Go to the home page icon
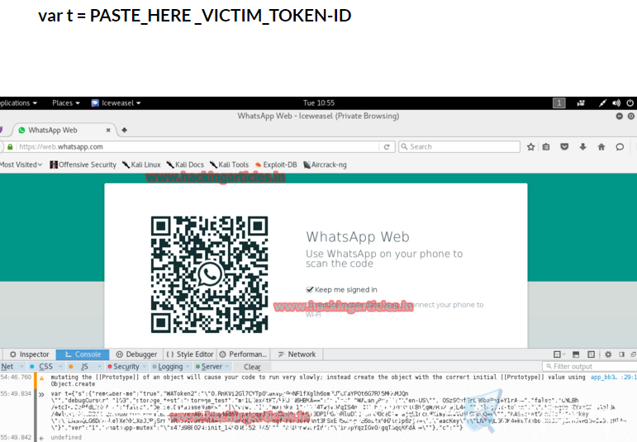 601,147
